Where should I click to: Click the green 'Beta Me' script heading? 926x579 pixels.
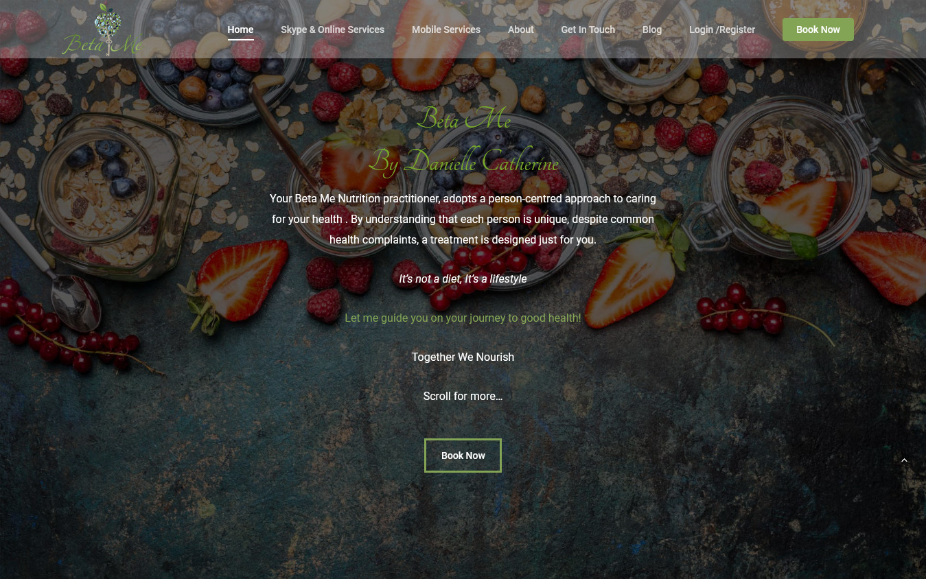pos(463,119)
